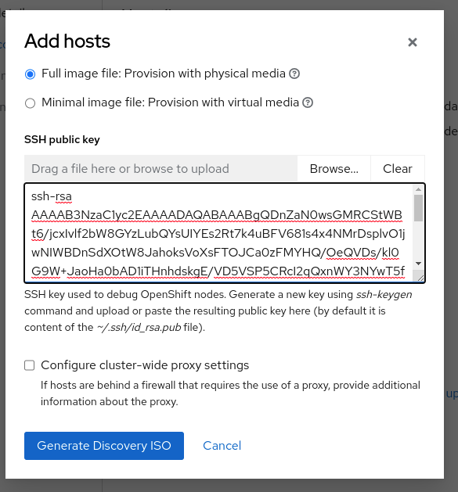Screen dimensions: 458x492
Task: Click 'Configure cluster-wide proxy settings' label text
Action: point(145,365)
